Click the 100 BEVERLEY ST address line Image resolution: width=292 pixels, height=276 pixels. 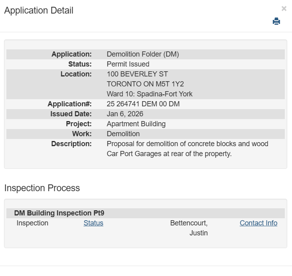pyautogui.click(x=137, y=74)
